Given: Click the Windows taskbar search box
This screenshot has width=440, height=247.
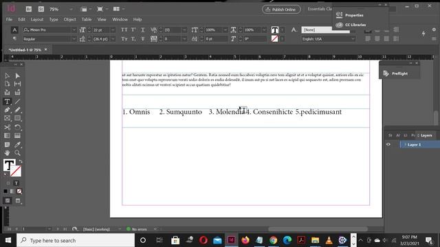Looking at the screenshot, I should 76,240.
